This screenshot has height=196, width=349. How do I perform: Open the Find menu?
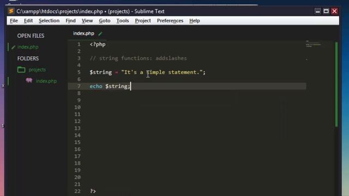(70, 21)
